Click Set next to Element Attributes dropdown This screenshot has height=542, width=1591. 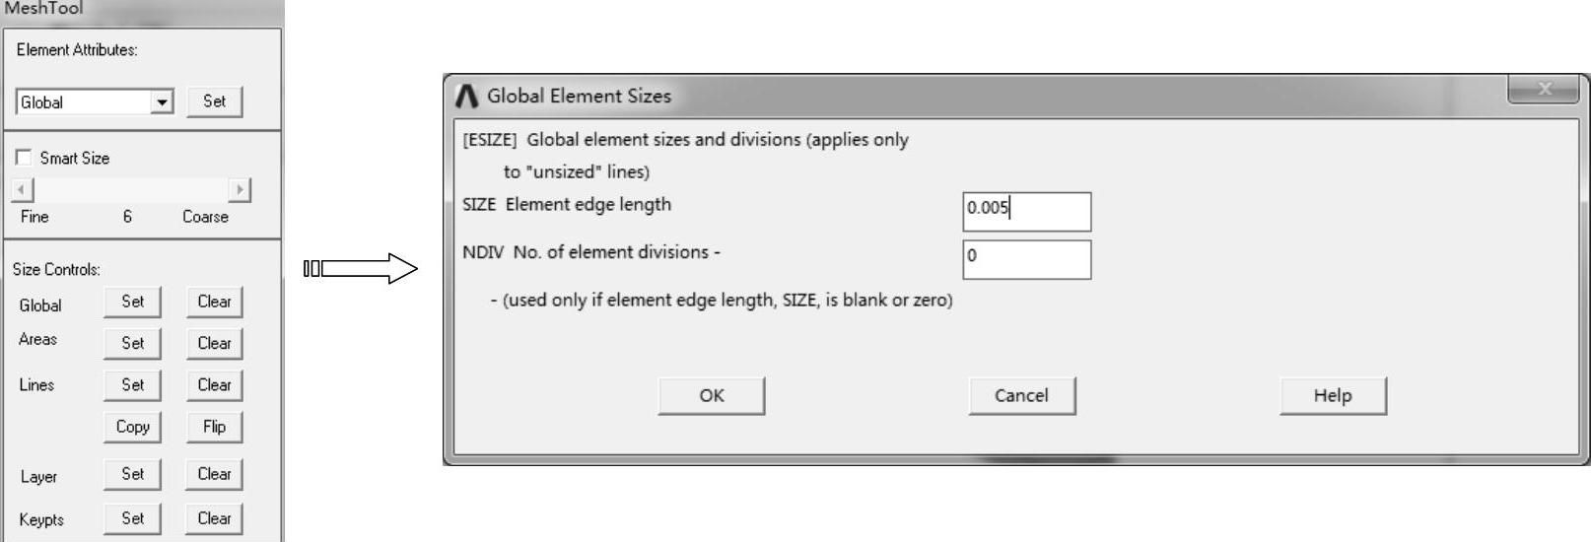point(214,102)
